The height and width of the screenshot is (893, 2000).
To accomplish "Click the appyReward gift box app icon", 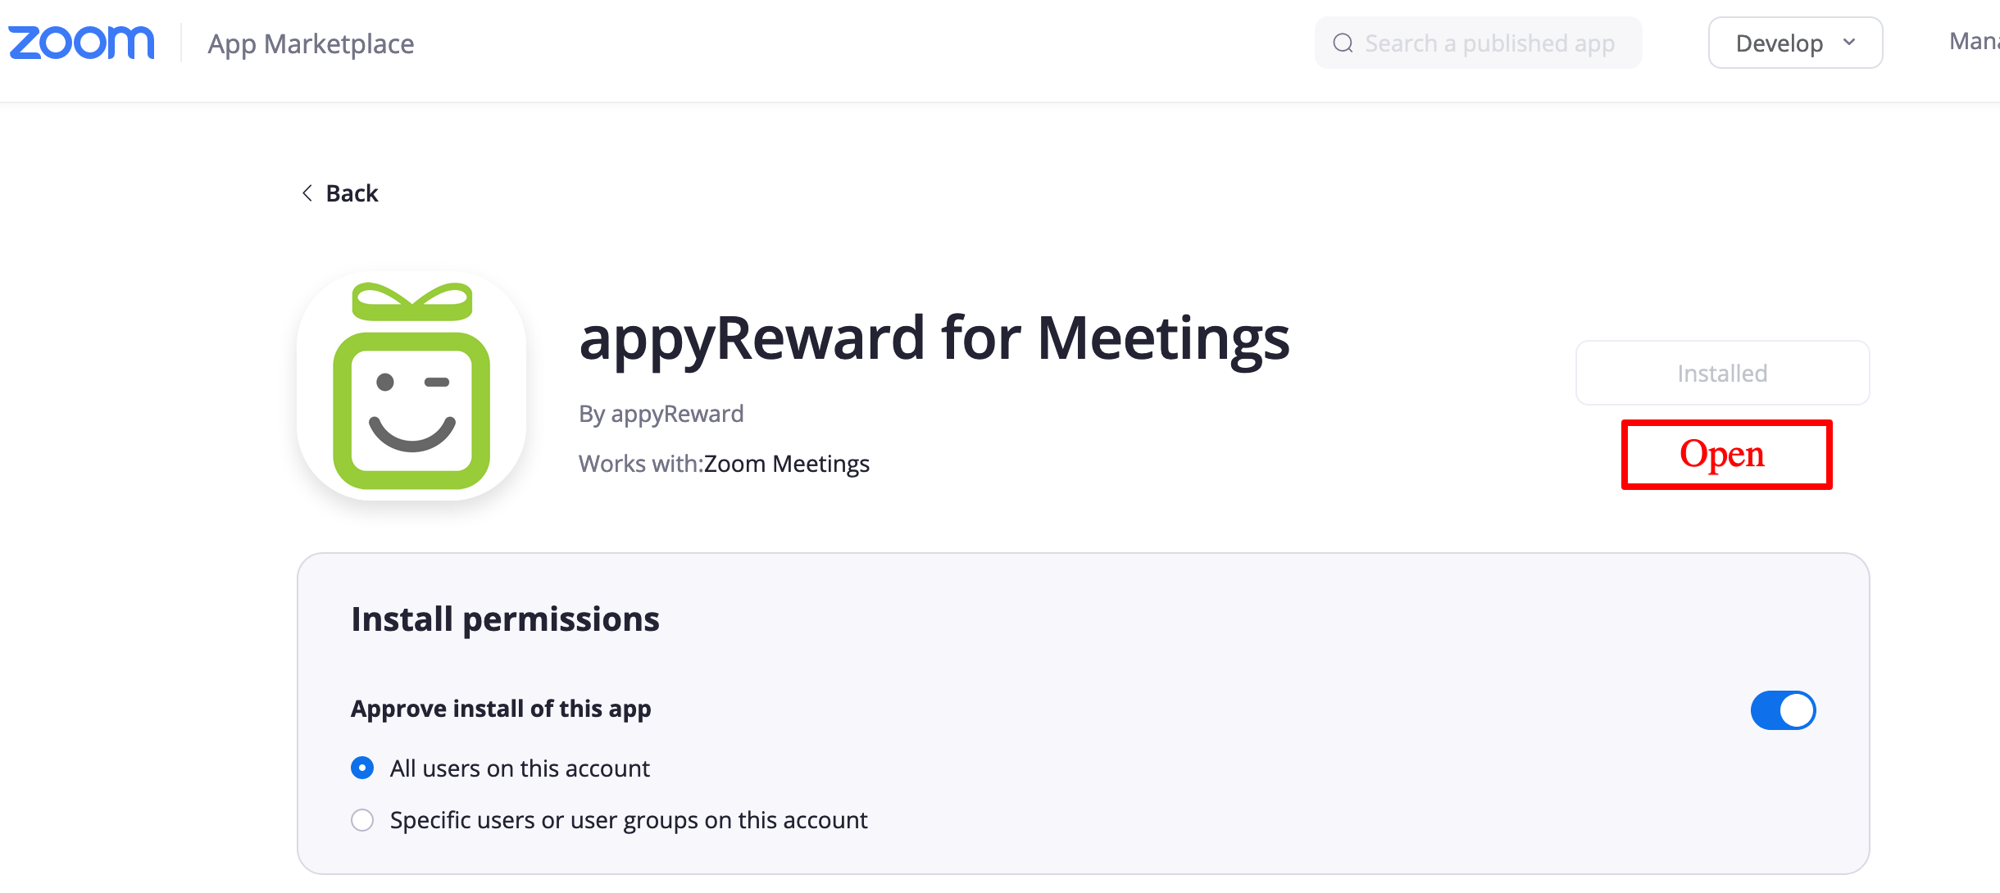I will click(x=411, y=386).
